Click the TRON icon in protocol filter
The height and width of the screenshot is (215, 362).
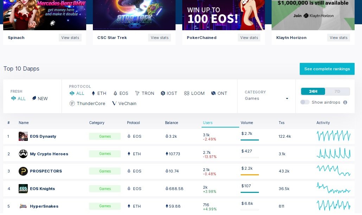coord(137,93)
